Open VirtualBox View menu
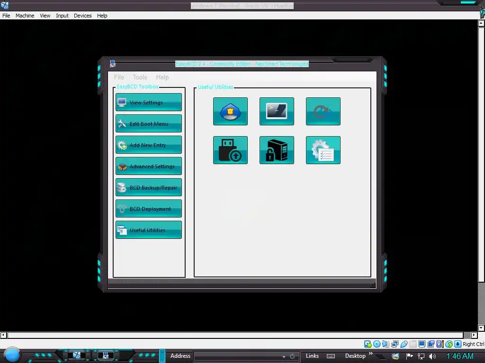The width and height of the screenshot is (485, 363). [45, 16]
